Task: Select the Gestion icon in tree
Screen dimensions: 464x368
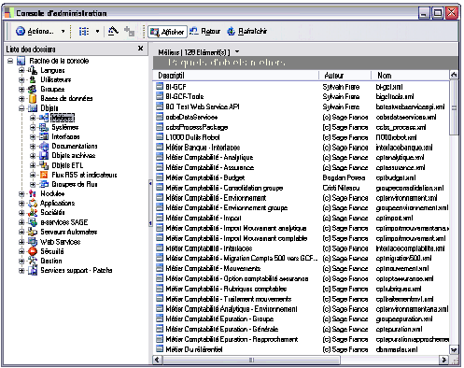Action: point(33,261)
